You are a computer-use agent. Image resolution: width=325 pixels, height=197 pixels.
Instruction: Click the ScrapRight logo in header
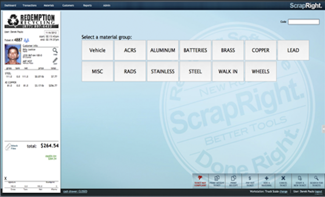(x=306, y=5)
